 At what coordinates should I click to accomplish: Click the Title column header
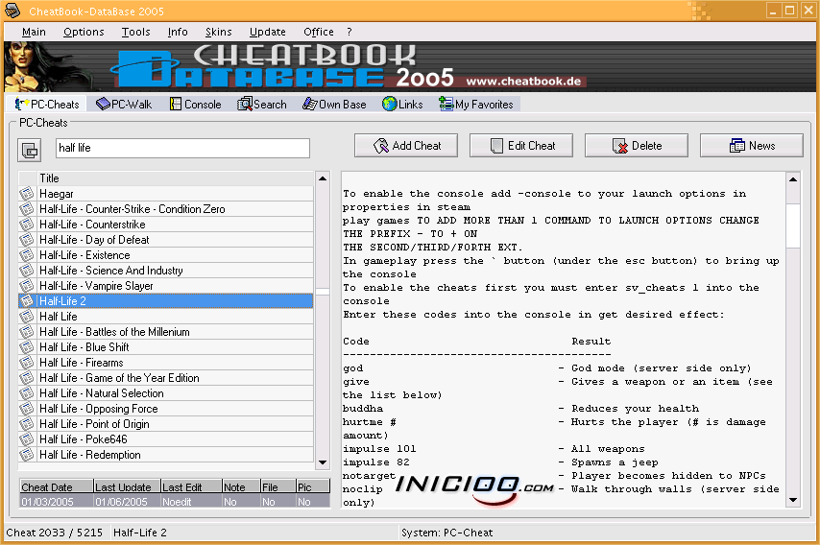click(x=175, y=178)
